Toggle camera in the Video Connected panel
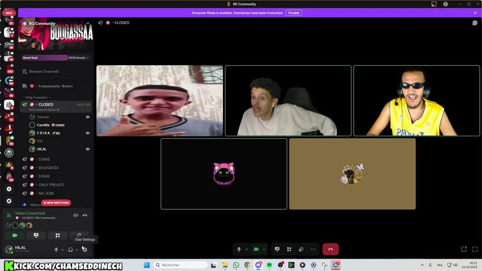 click(x=15, y=235)
